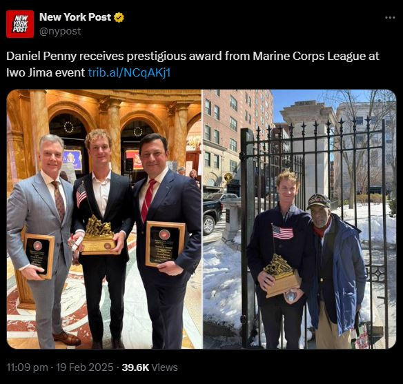Open the three-dot more options menu
This screenshot has height=384, width=403.
coord(390,18)
